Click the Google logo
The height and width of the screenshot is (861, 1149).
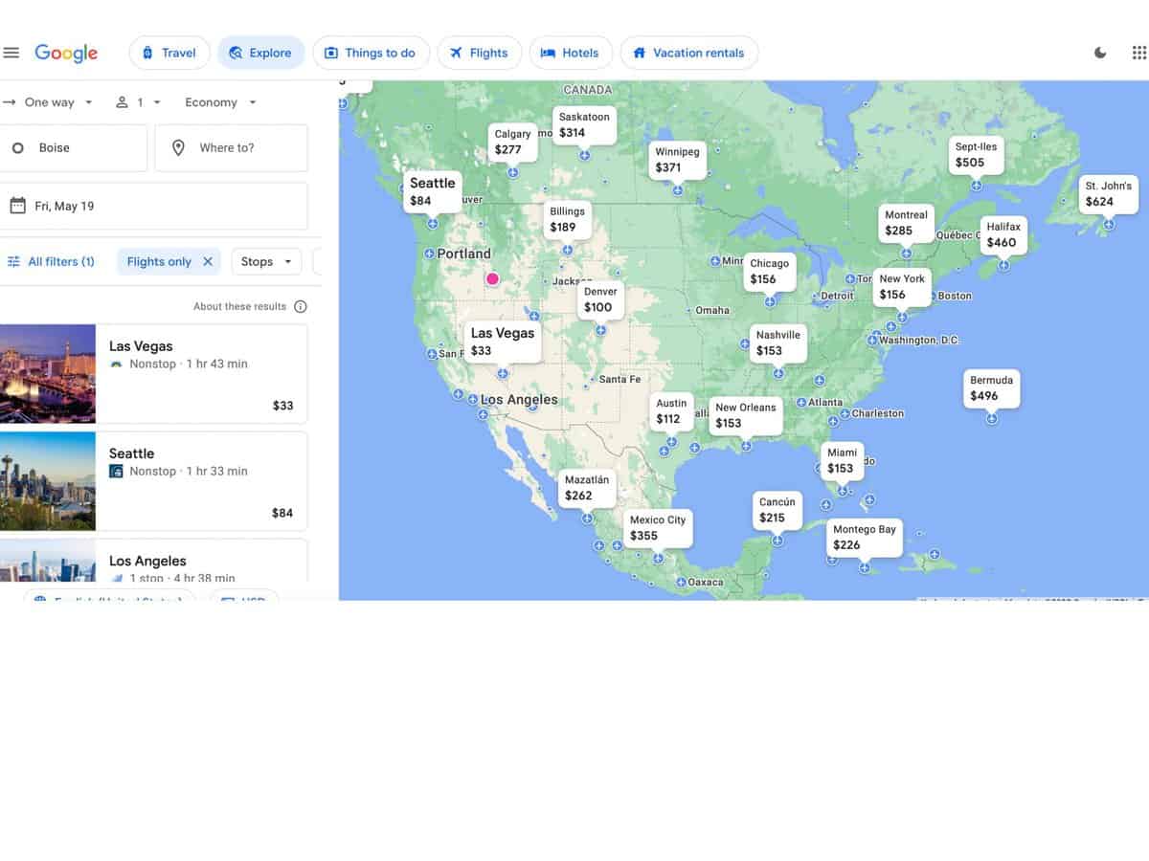(66, 53)
